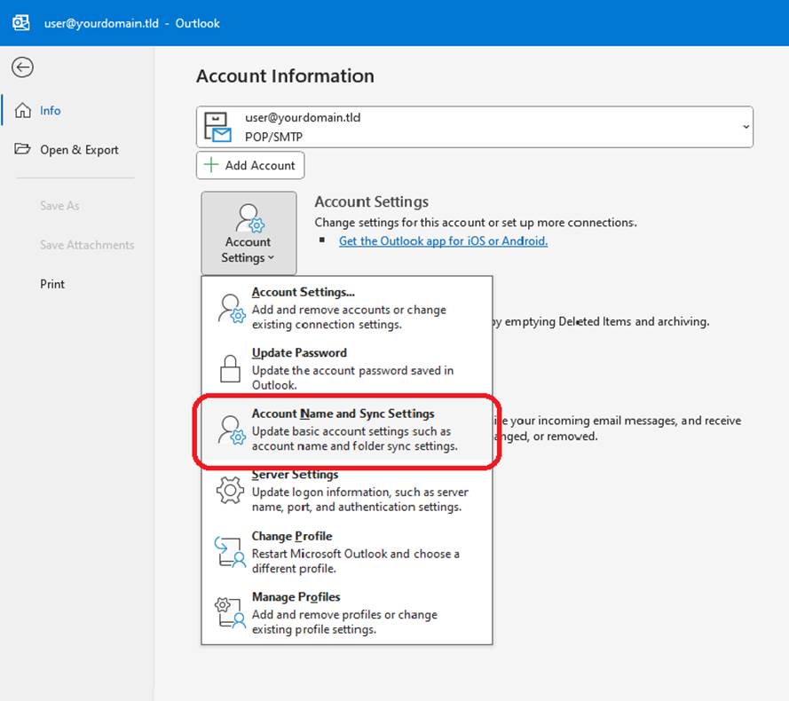This screenshot has width=789, height=701.
Task: Click the POP/SMTP account type text
Action: pyautogui.click(x=273, y=137)
